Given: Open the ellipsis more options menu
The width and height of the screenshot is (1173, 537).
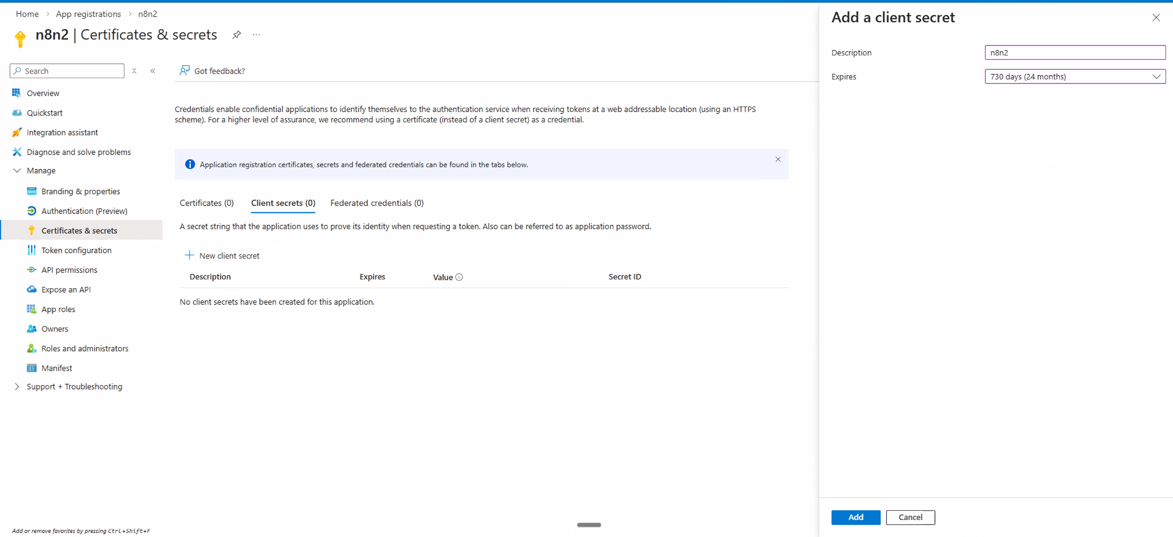Looking at the screenshot, I should tap(256, 34).
